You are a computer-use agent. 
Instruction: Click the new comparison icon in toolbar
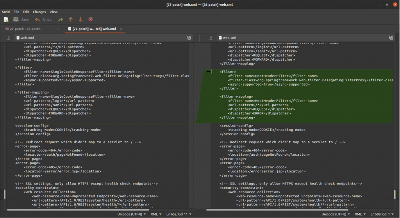[x=6, y=19]
